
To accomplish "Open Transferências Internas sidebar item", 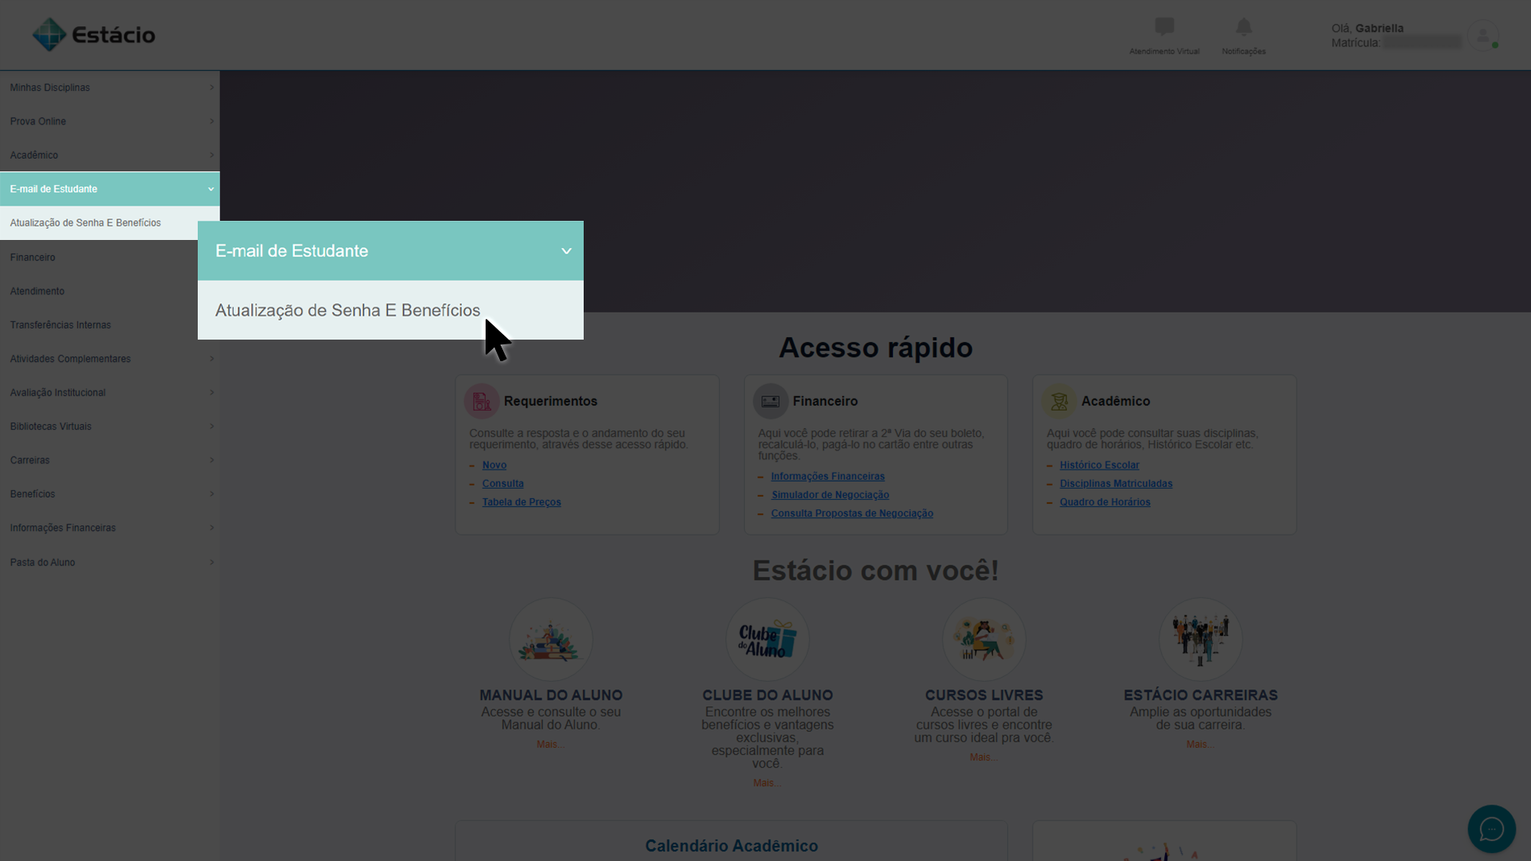I will 99,325.
